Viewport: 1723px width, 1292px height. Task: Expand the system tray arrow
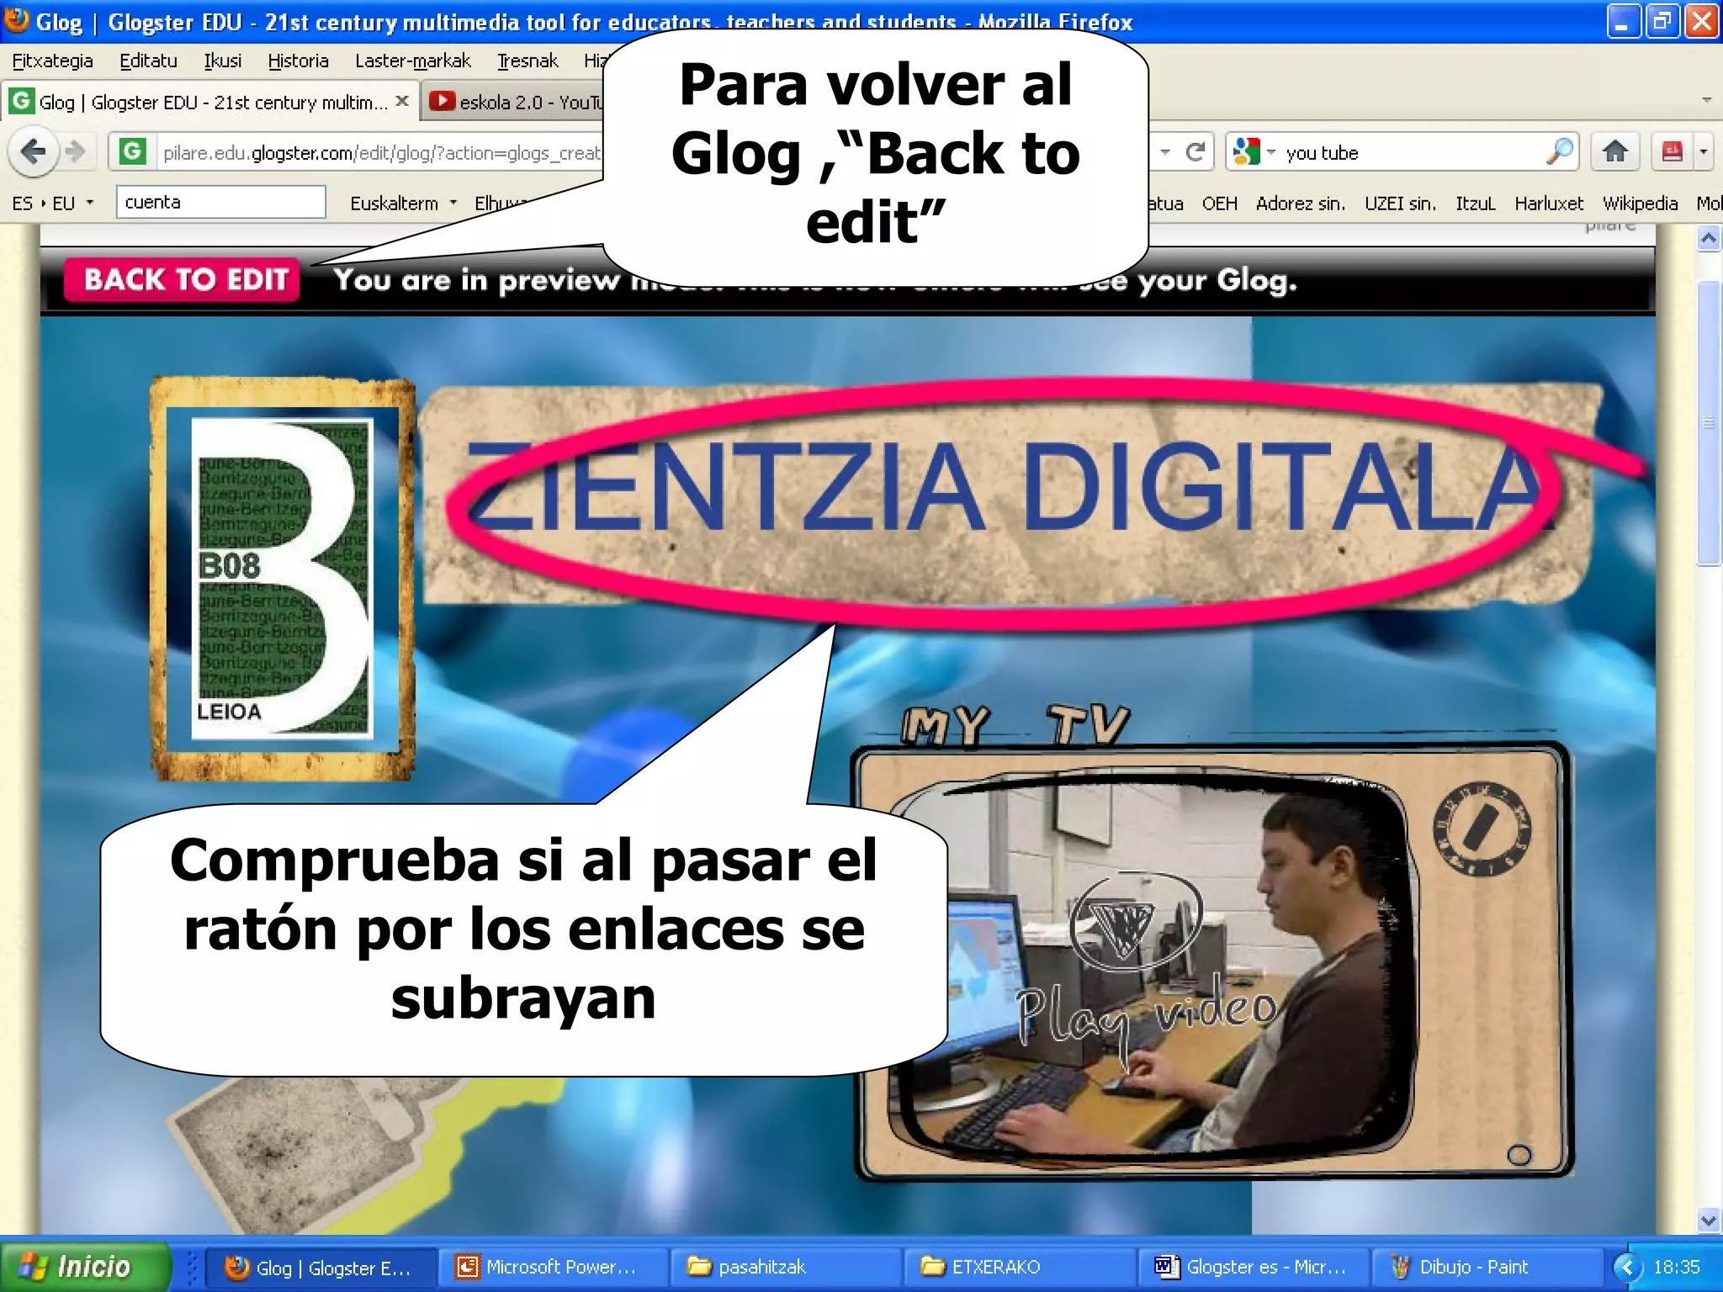click(x=1627, y=1267)
